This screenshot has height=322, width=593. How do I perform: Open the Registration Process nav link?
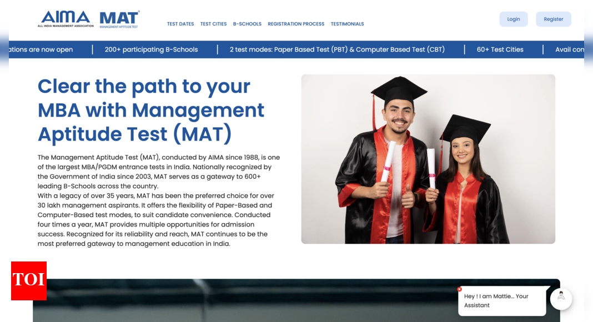pyautogui.click(x=296, y=24)
